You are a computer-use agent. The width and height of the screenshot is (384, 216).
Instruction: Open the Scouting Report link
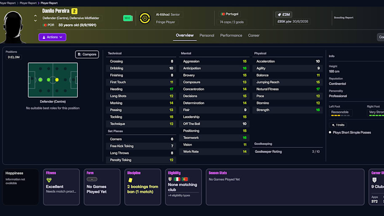click(343, 18)
